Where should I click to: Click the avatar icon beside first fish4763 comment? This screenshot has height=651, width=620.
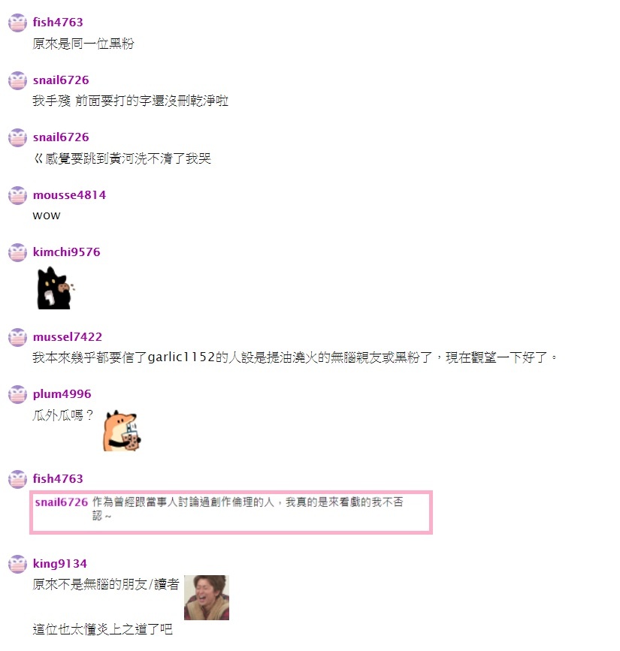pyautogui.click(x=17, y=23)
